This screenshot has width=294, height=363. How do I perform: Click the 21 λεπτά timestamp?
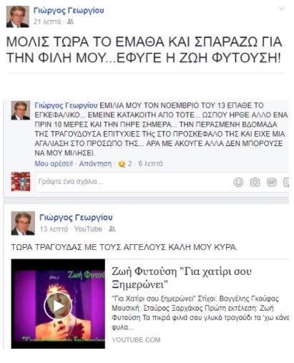[x=47, y=21]
